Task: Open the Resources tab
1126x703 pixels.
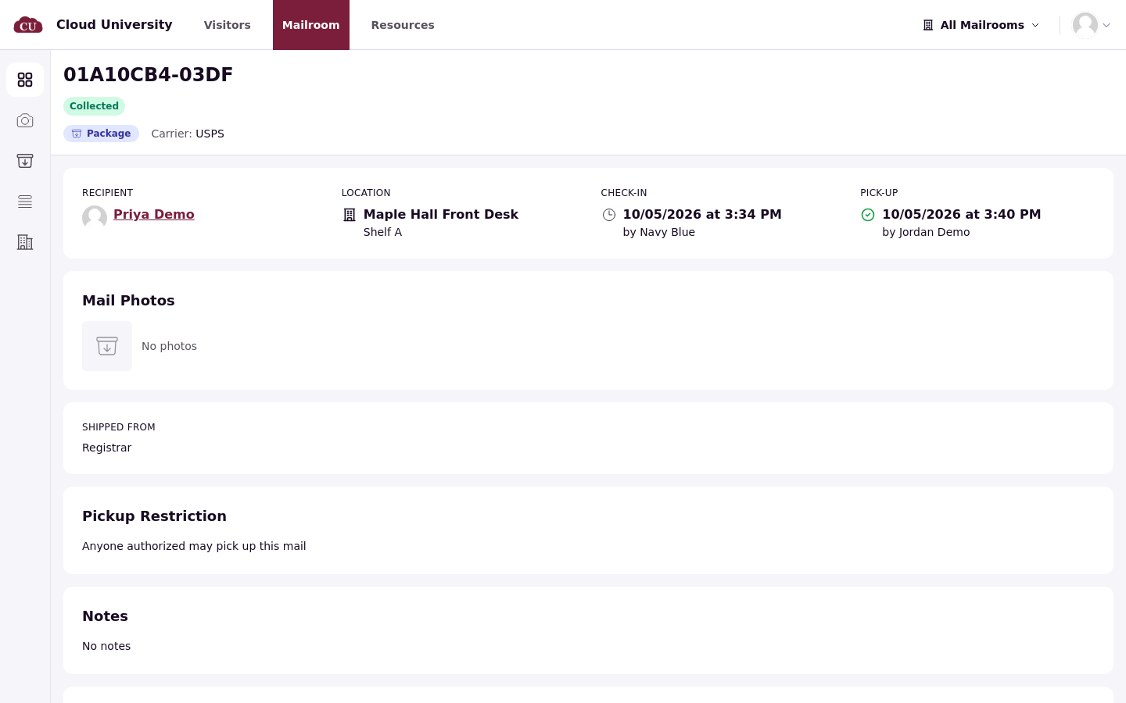Action: pyautogui.click(x=403, y=25)
